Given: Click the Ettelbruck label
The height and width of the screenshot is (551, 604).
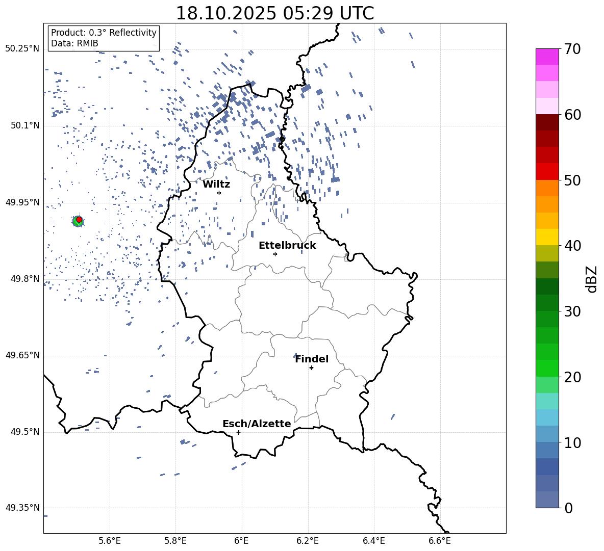Looking at the screenshot, I should 287,246.
